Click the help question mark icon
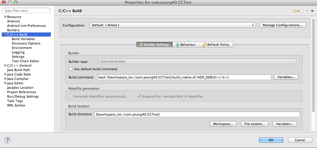Image resolution: width=317 pixels, height=148 pixels. [x=8, y=140]
